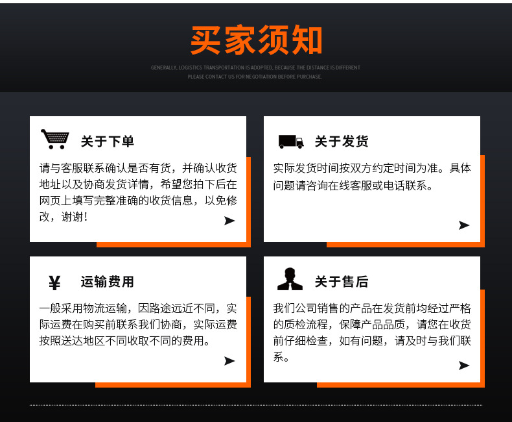Click the arrow in the 关于发货 card
The width and height of the screenshot is (512, 422).
click(x=464, y=225)
